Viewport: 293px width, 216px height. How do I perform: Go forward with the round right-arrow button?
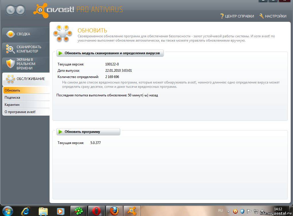coord(20,10)
